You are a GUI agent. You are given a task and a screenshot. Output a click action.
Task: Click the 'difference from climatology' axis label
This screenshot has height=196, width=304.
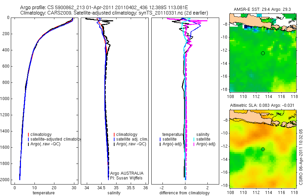[184, 193]
